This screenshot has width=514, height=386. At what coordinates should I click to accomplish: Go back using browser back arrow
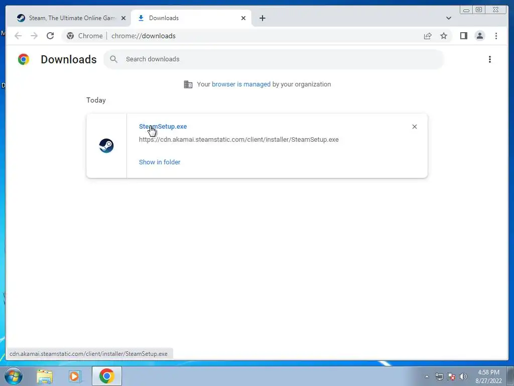point(18,36)
